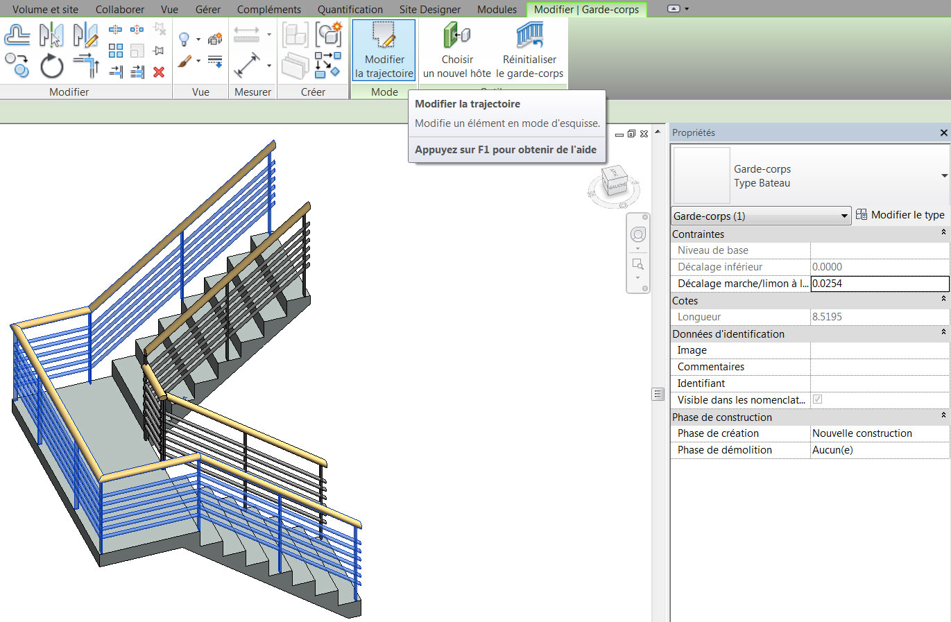Edit the Décalage marche/limon value field
This screenshot has width=951, height=622.
tap(880, 283)
